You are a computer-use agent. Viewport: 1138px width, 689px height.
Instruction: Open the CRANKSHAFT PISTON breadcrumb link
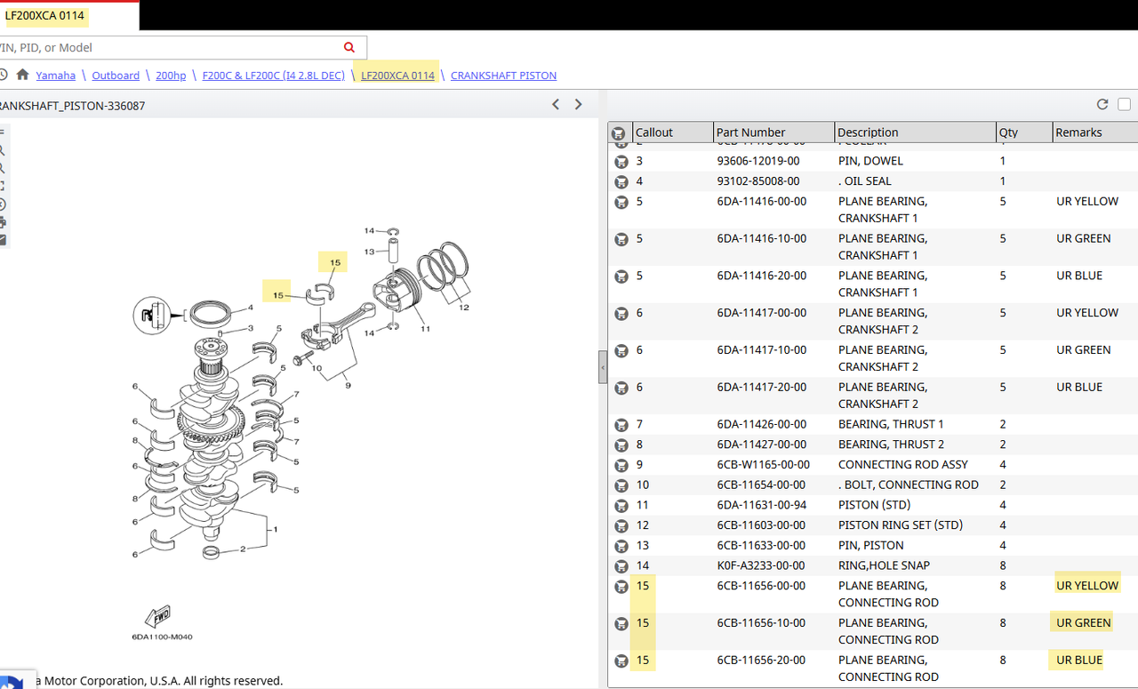(503, 76)
